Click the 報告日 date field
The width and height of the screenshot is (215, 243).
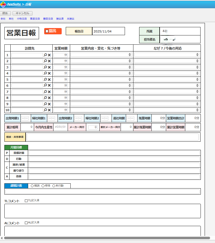point(108,31)
